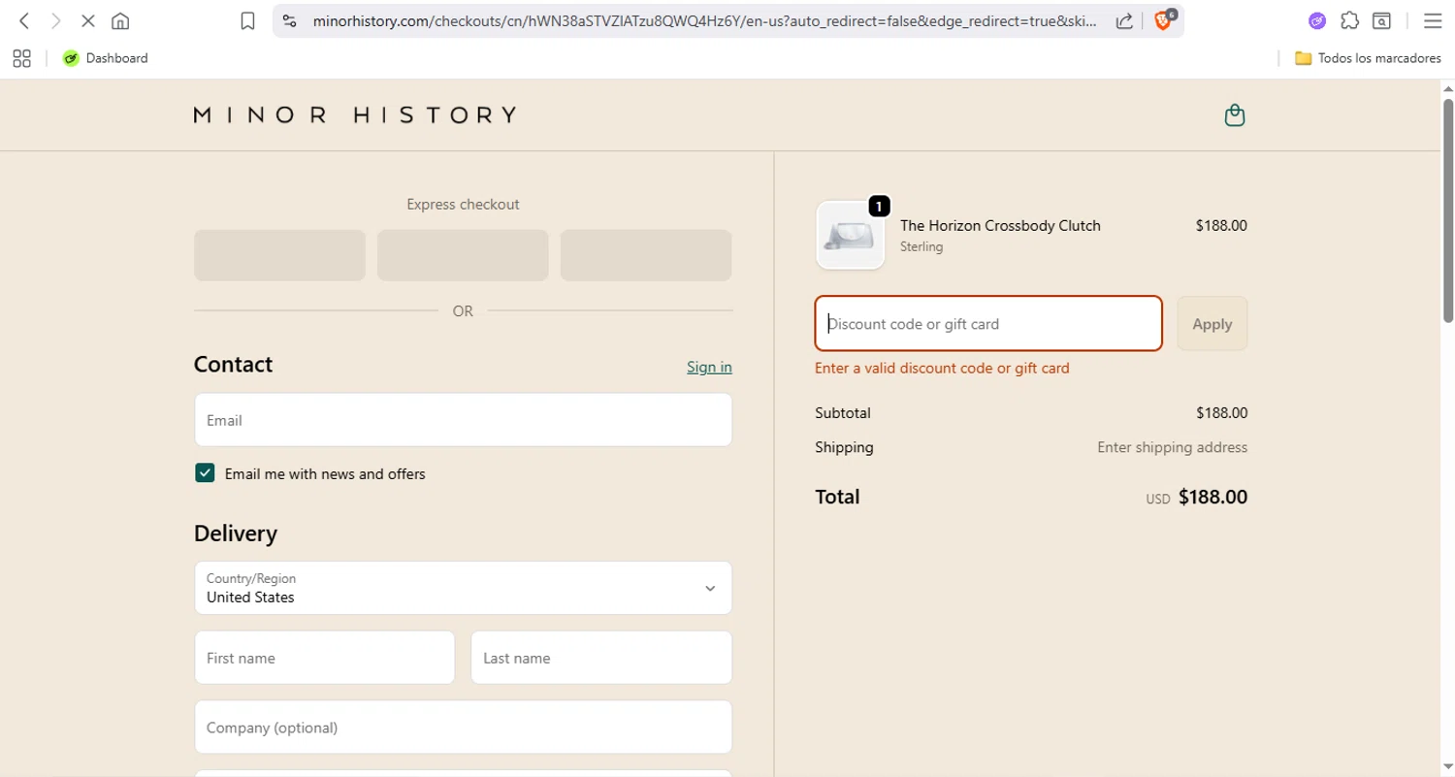Image resolution: width=1455 pixels, height=777 pixels.
Task: Click the Enter shipping address text
Action: pos(1172,447)
